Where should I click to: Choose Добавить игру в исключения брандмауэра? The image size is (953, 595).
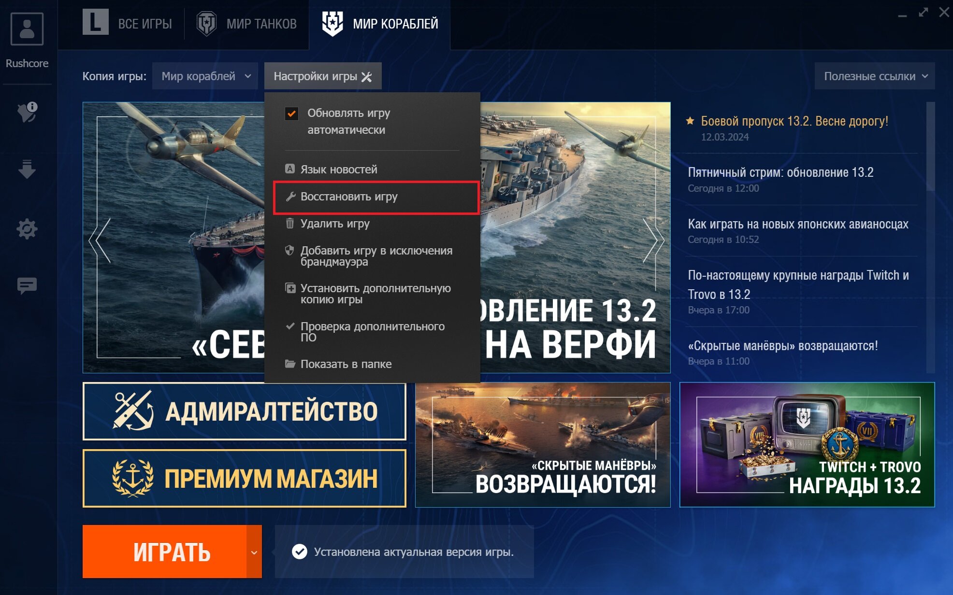pos(371,256)
